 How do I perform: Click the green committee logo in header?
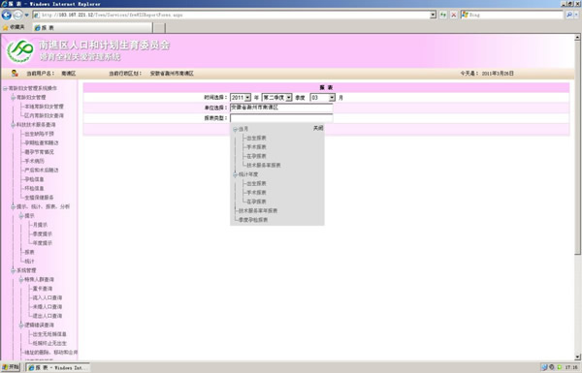tap(20, 50)
